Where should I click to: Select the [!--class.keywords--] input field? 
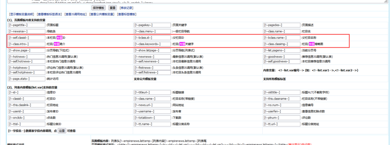point(152,44)
